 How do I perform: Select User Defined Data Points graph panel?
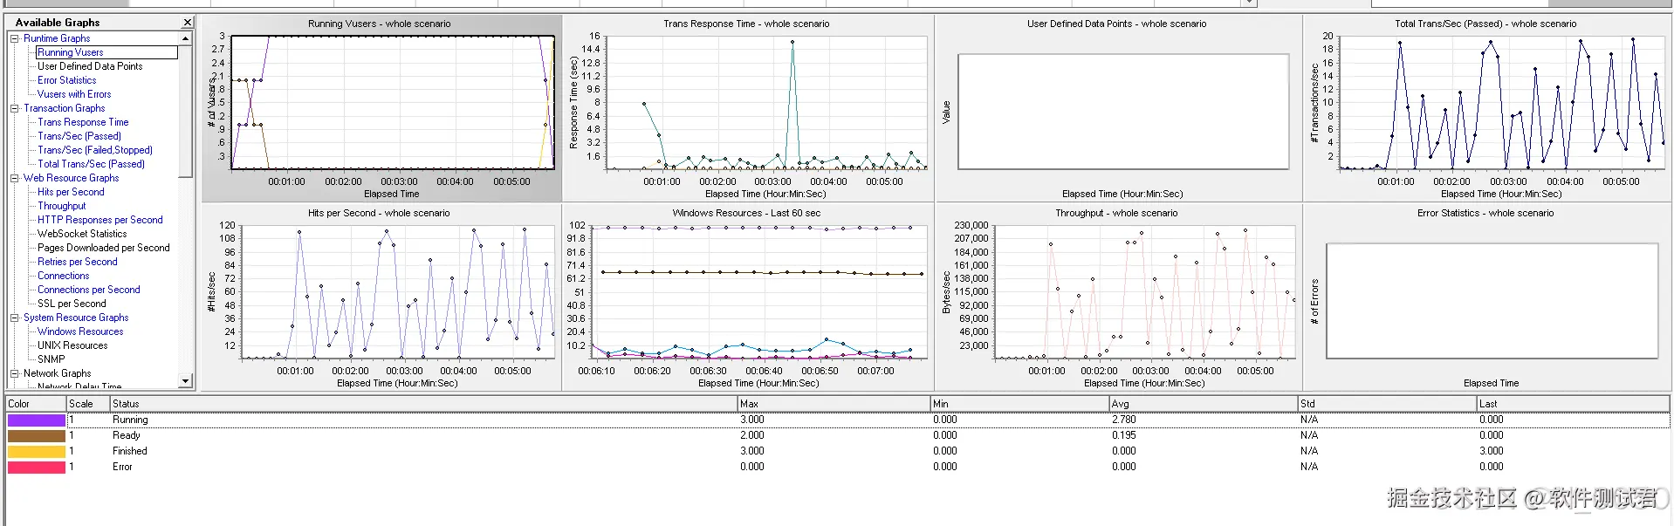click(1118, 108)
